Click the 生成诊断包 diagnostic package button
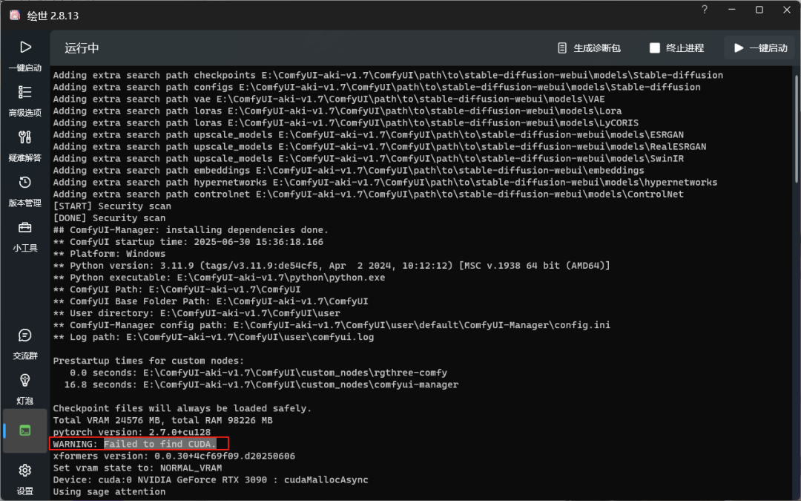 (x=586, y=48)
